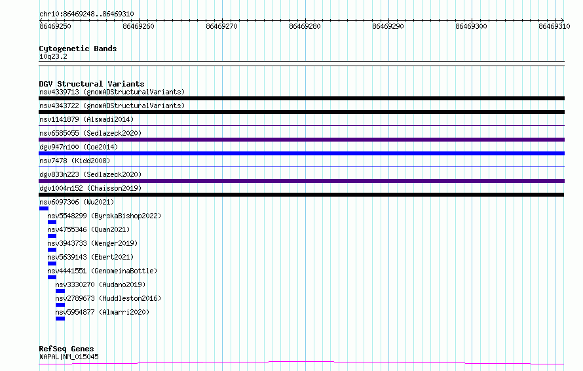Screen dimensions: 583x371
Task: Click the black bar under nsv4343722
Action: [x=301, y=112]
